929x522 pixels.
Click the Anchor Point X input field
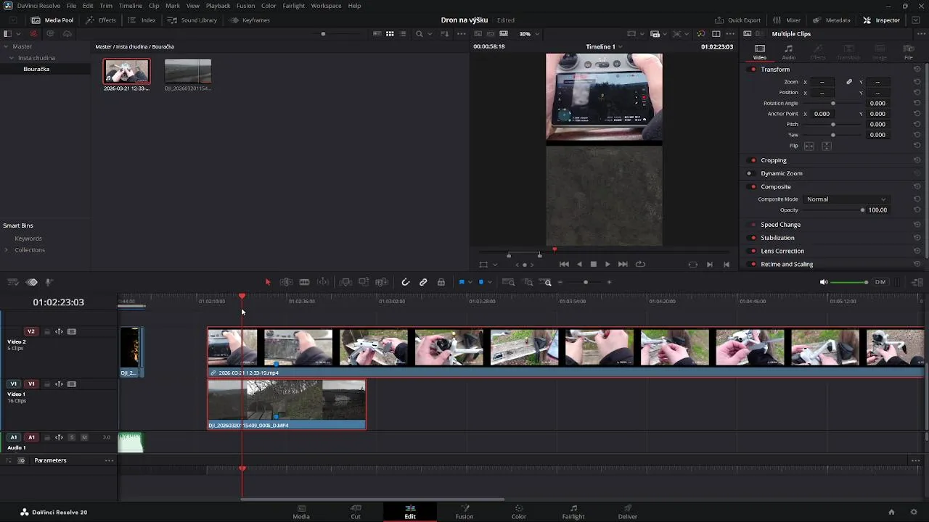(821, 114)
